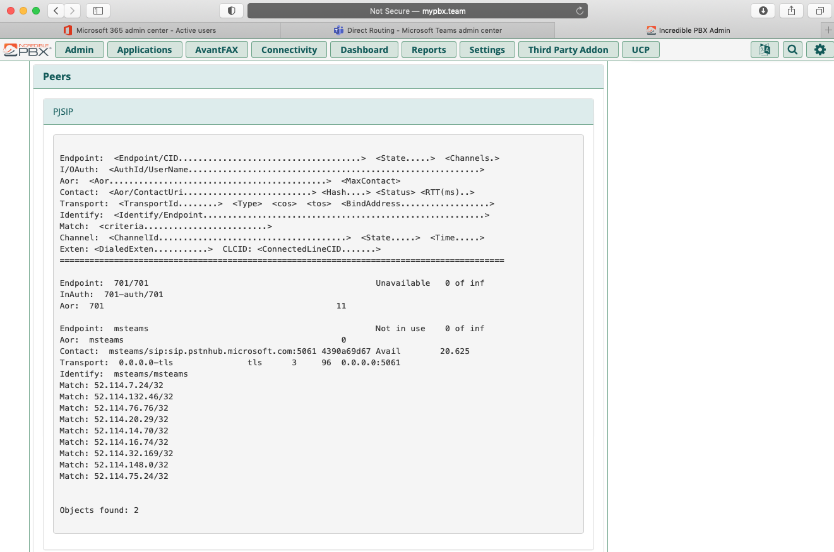Click the mypbx.team address bar
Viewport: 834px width, 552px height.
point(417,11)
